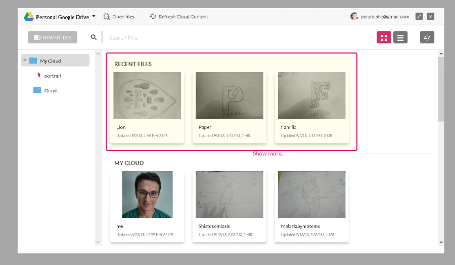Viewport: 455px width, 265px height.
Task: Click sidebar scroll up arrow
Action: pos(98,54)
